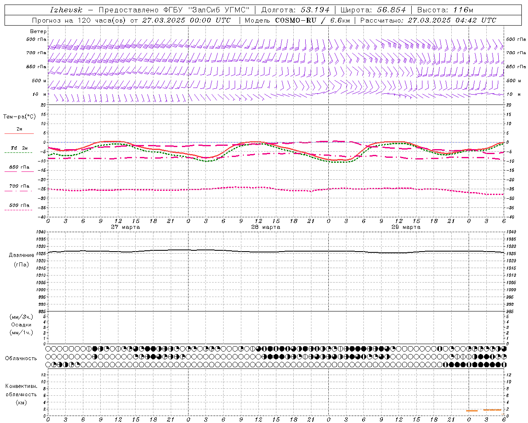Click the "850 гПа" temperature legend entry

tap(19, 167)
